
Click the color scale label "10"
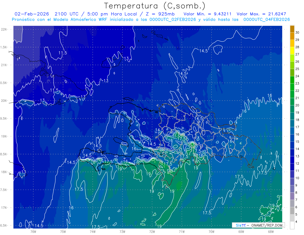click(297, 178)
